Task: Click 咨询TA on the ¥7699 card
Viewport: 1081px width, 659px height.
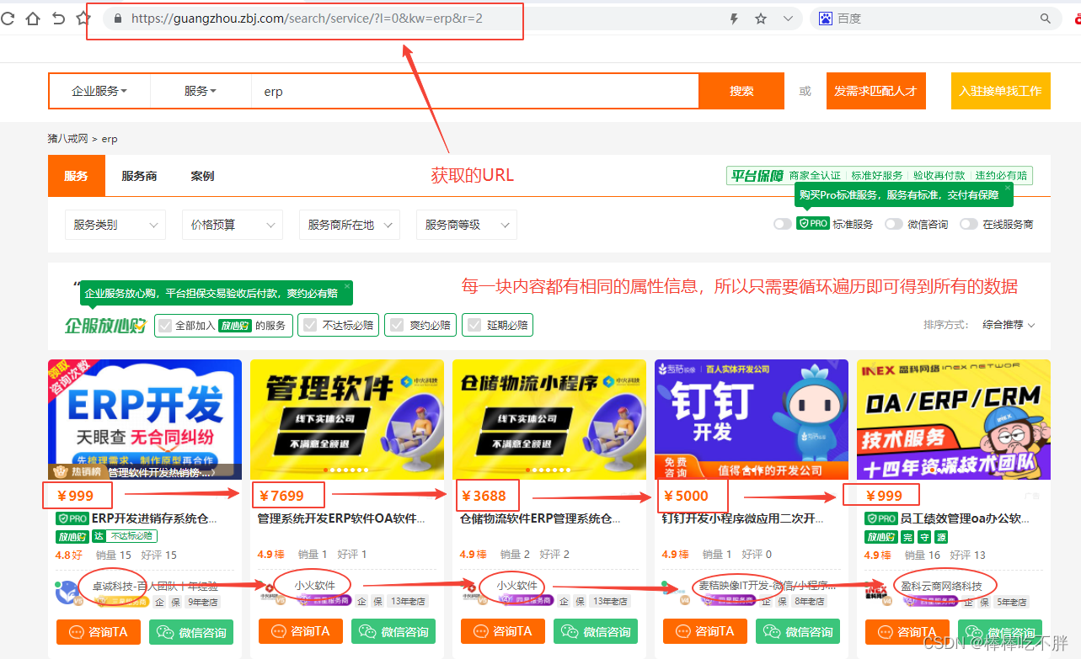Action: coord(301,631)
